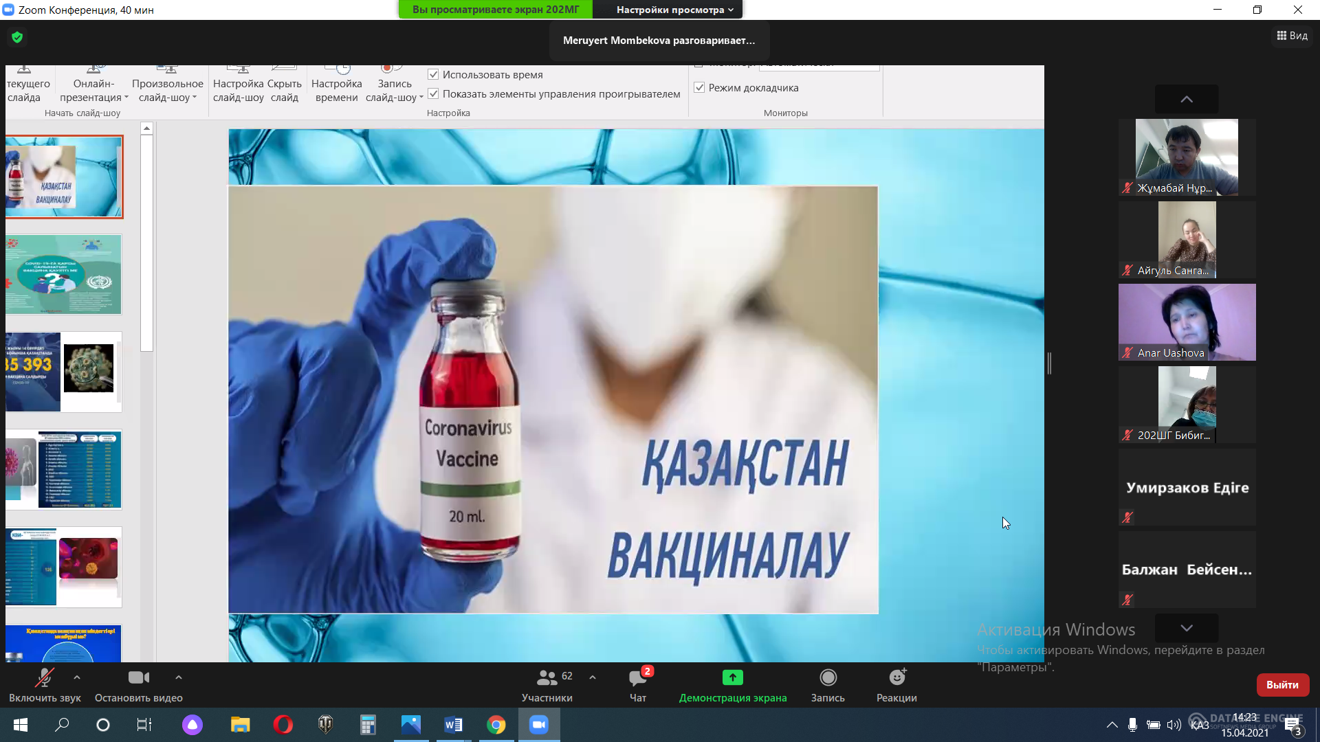Click the microphone icon to unmute audio

[x=45, y=678]
